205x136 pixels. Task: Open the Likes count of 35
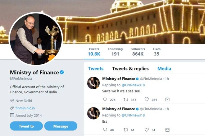pos(157,52)
